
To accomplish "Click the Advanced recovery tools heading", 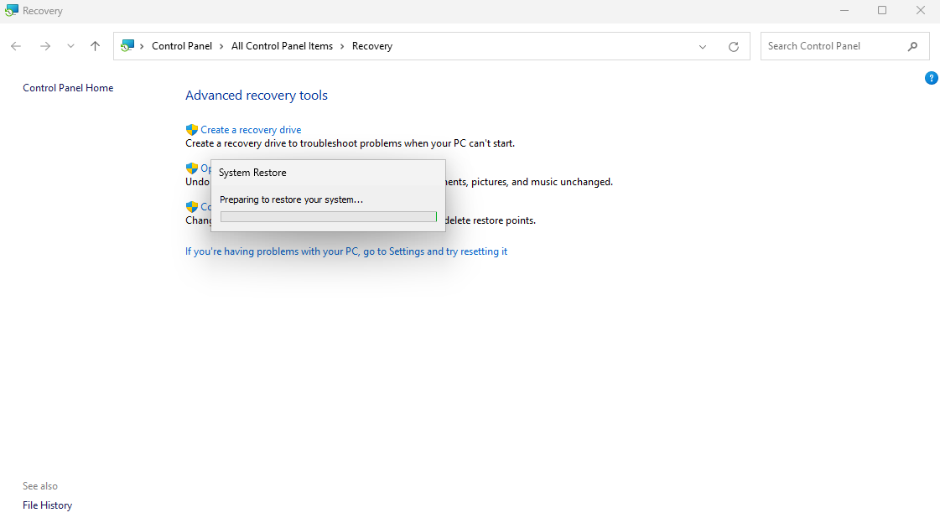I will (x=256, y=96).
